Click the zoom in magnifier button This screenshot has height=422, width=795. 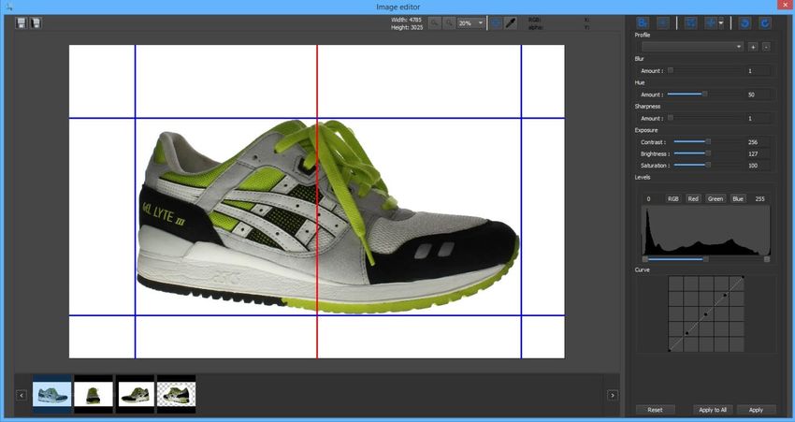(x=449, y=22)
